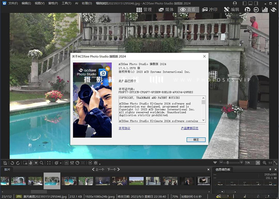The image size is (279, 199).
Task: Open the 处理(O) menu
Action: click(x=87, y=3)
